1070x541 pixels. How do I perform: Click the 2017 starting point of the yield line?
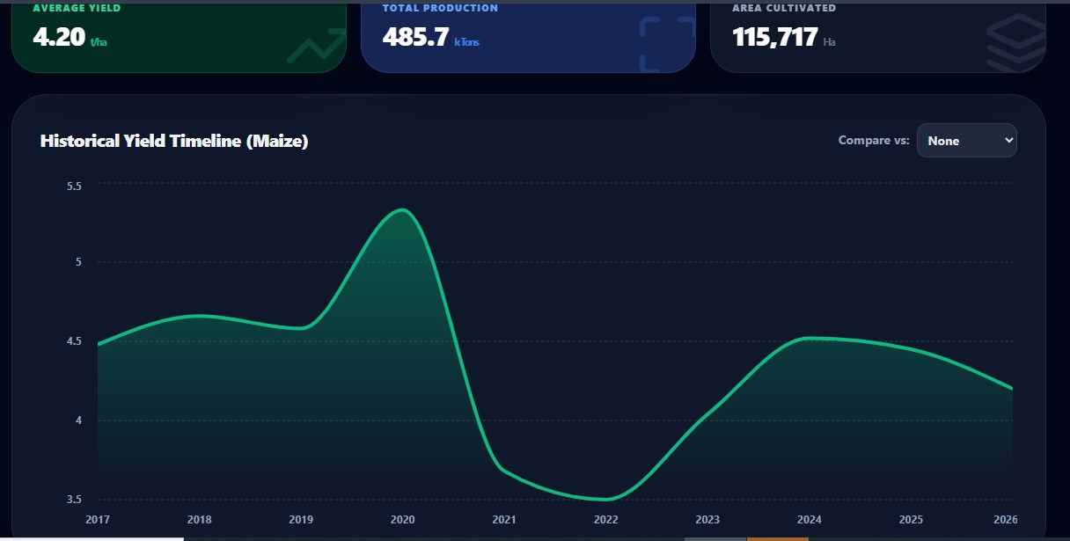click(98, 345)
